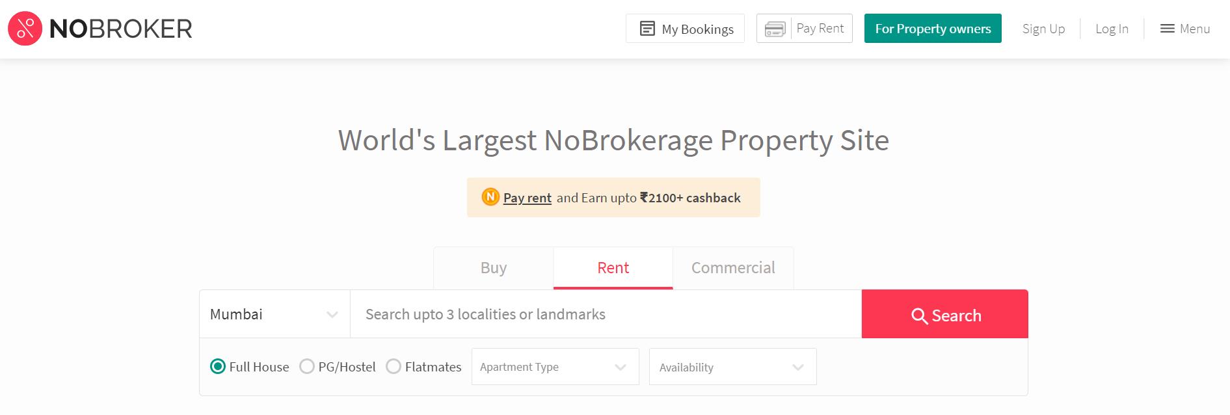1230x415 pixels.
Task: Click the Pay Rent card icon
Action: [774, 29]
